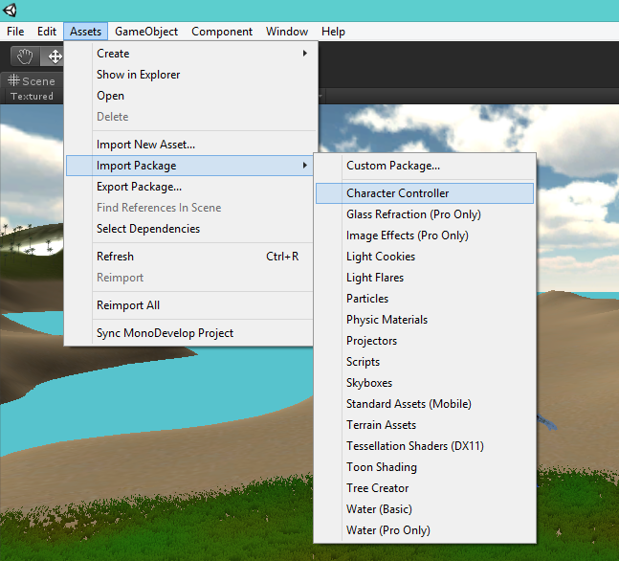Select Water (Pro Only) package

click(x=425, y=530)
